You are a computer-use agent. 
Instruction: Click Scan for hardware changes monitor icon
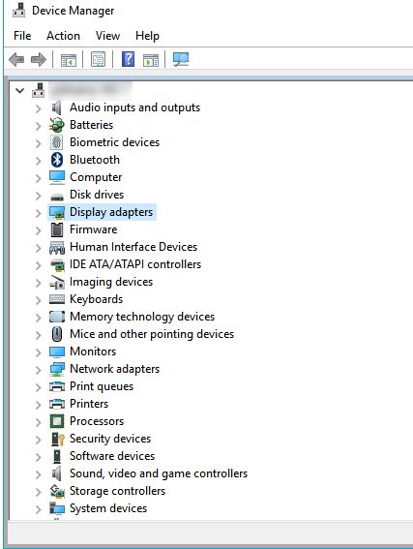pos(181,59)
